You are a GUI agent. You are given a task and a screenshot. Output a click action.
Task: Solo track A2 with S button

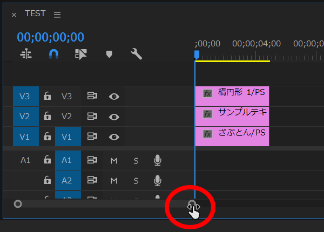[x=136, y=181]
